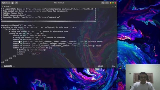The image size is (160, 90).
Task: Click the 'Execution Sample' comment line
Action: click(30, 17)
